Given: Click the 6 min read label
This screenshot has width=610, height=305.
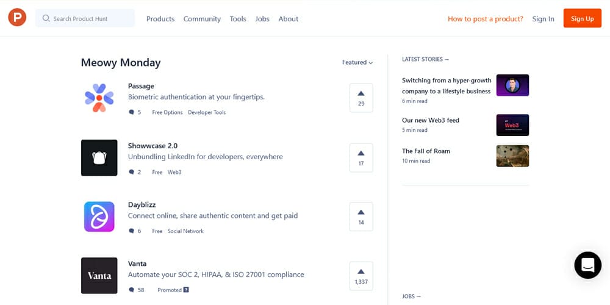Looking at the screenshot, I should pos(415,101).
